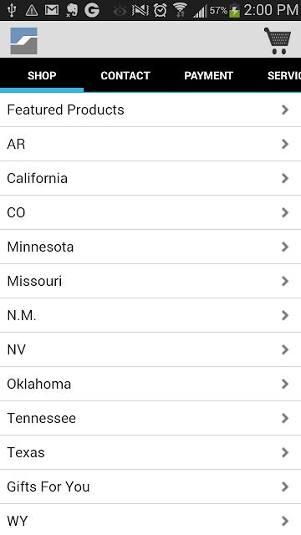Screen dimensions: 301x535
Task: Tap the alarm clock status icon
Action: click(160, 10)
